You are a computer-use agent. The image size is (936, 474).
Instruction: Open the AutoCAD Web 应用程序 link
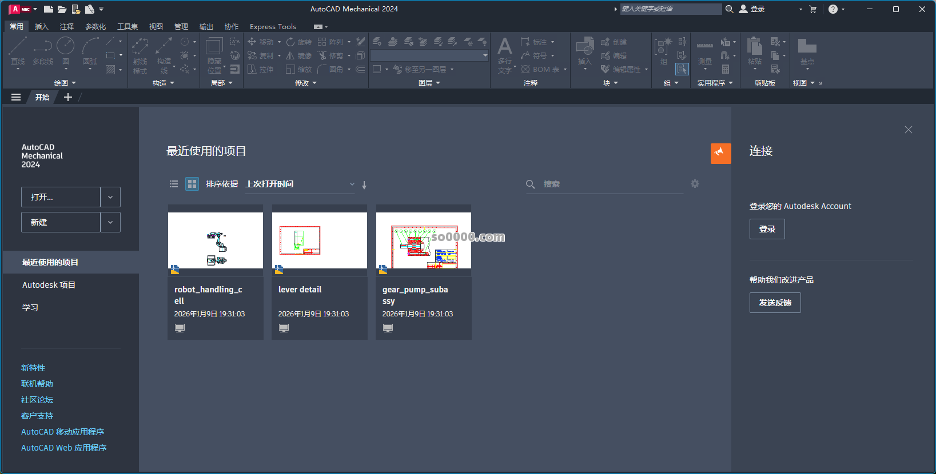point(64,448)
